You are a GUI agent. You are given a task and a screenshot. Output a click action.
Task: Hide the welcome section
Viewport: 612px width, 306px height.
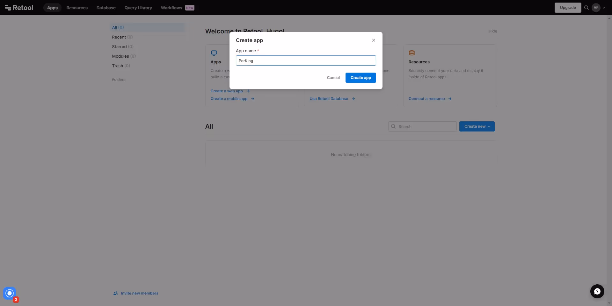click(x=492, y=31)
